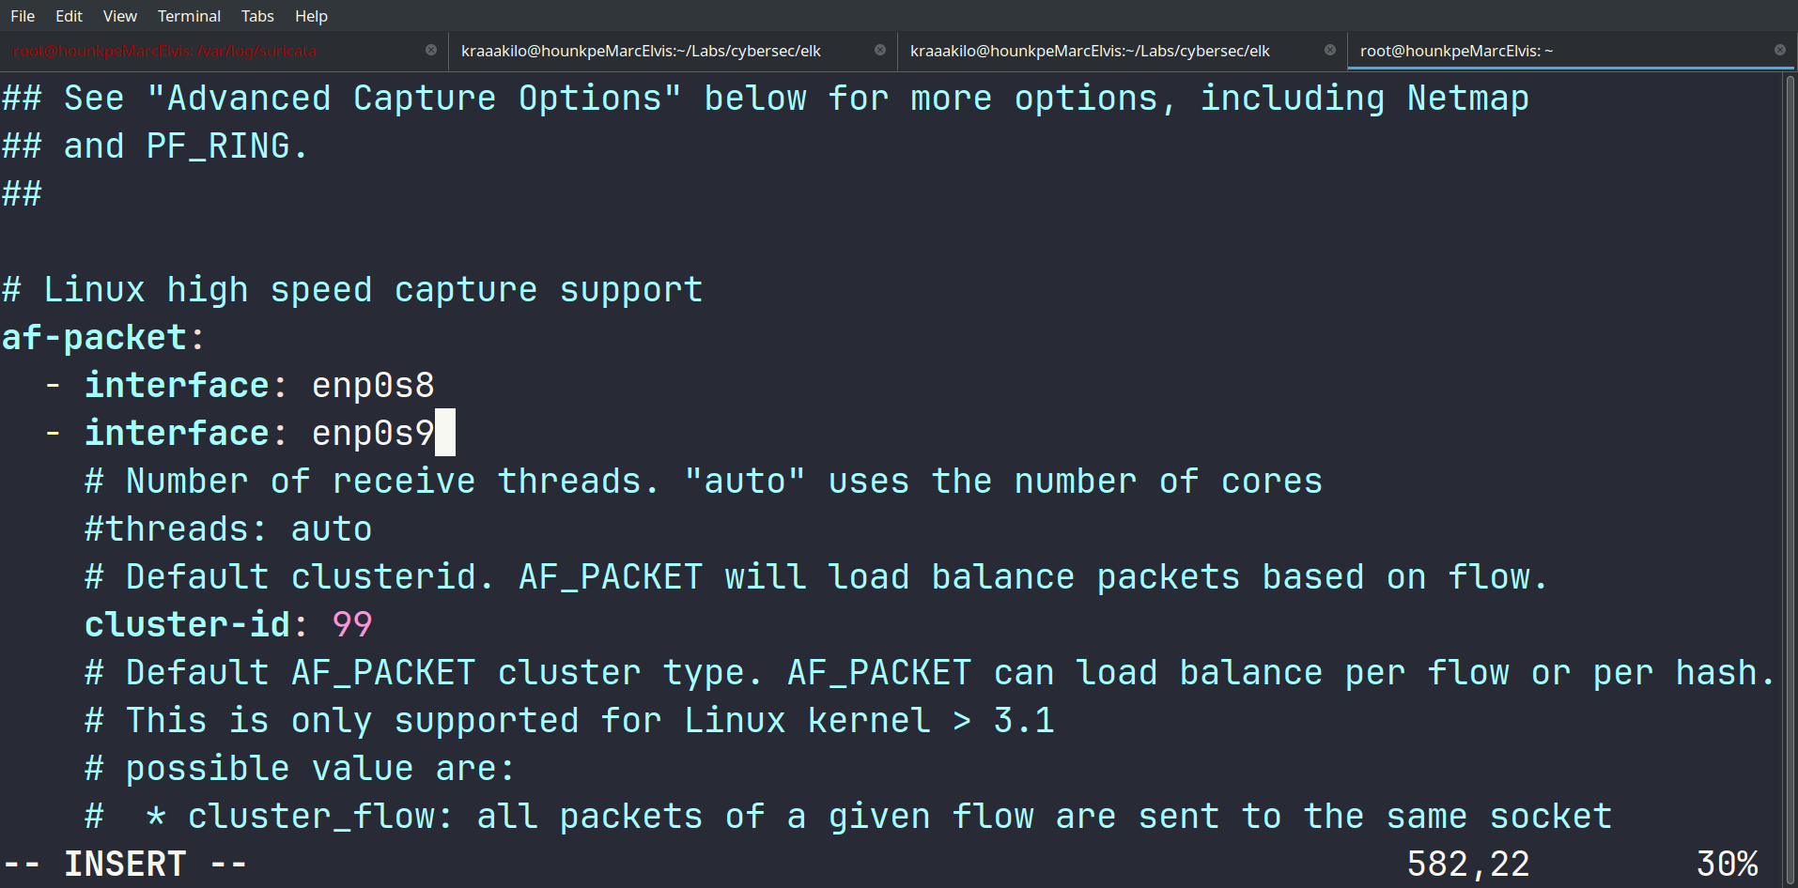Click the INSERT mode indicator

coord(125,864)
